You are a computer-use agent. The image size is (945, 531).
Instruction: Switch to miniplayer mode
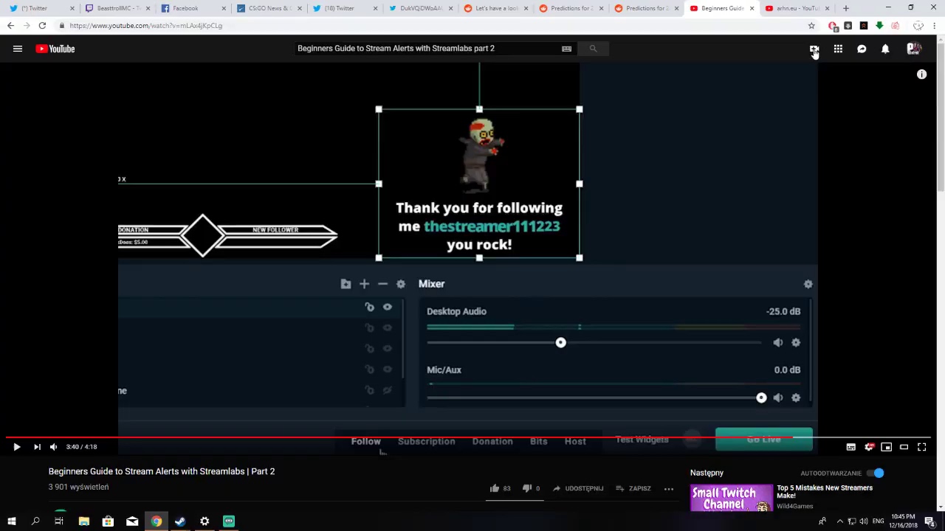887,447
